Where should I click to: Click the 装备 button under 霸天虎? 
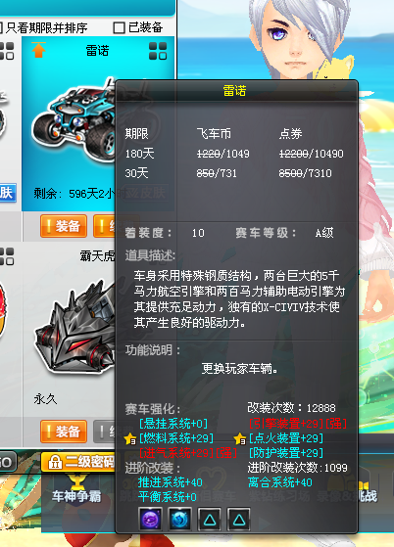64,432
